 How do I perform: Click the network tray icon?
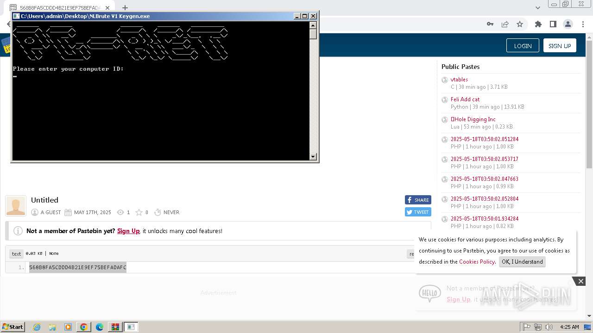coord(538,327)
